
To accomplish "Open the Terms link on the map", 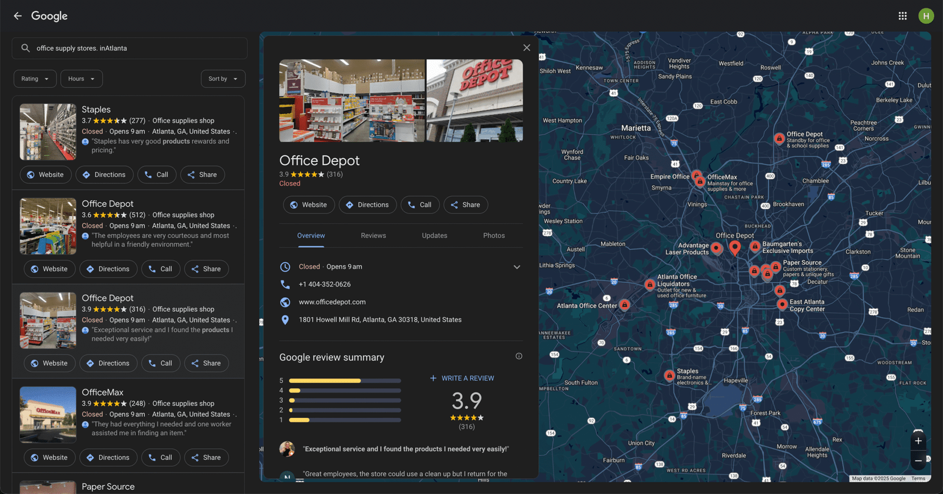I will 918,479.
